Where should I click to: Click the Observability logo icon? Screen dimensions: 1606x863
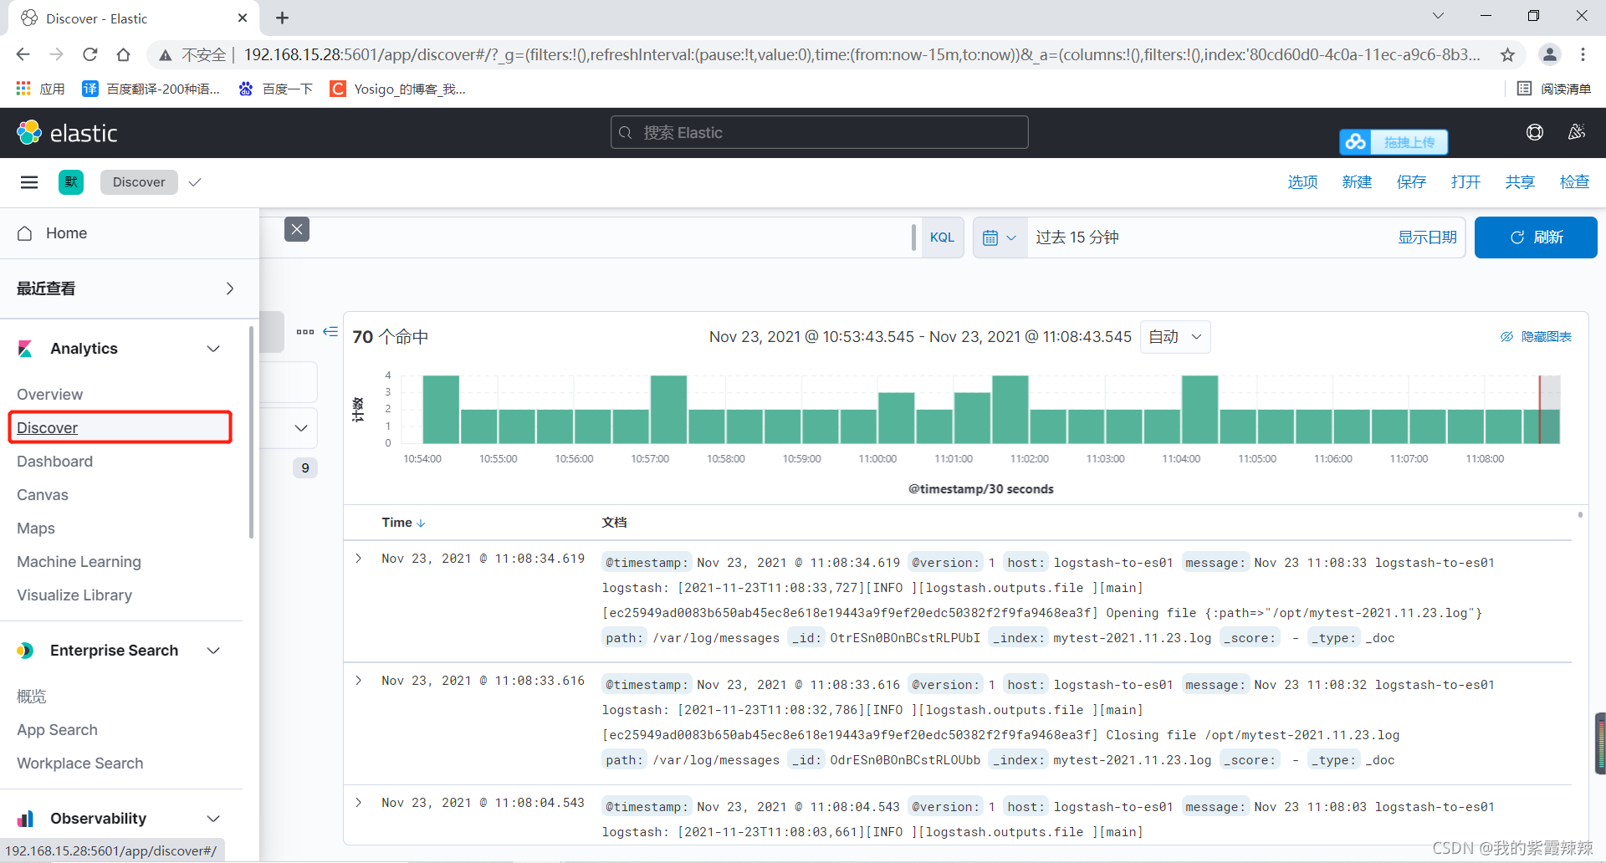25,819
